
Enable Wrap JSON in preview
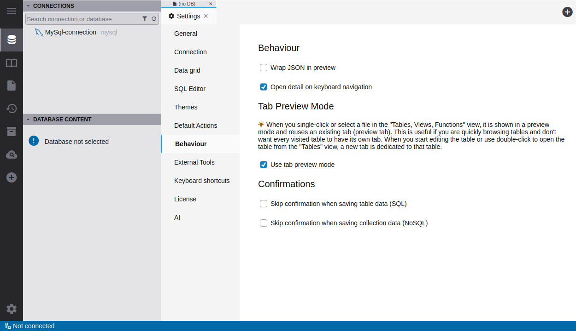pos(264,68)
